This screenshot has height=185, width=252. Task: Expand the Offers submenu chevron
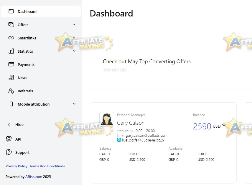tap(74, 24)
